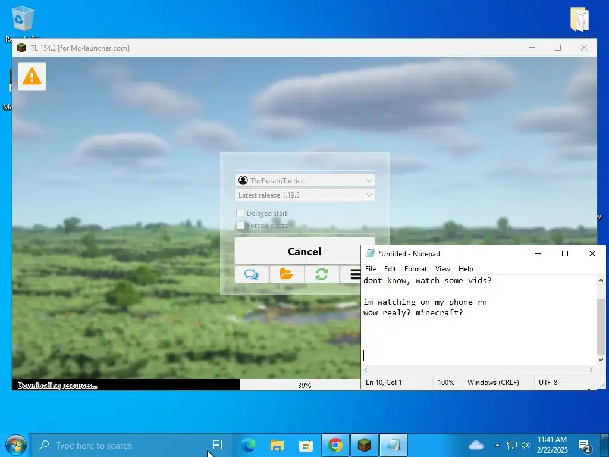Launch Microsoft Edge from the taskbar
609x457 pixels.
coord(248,445)
